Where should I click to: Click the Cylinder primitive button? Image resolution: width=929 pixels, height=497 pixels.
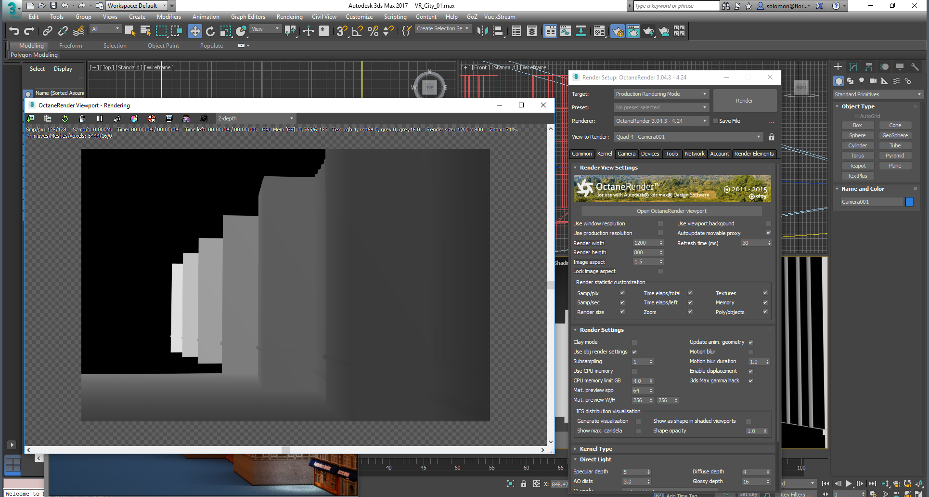(857, 145)
